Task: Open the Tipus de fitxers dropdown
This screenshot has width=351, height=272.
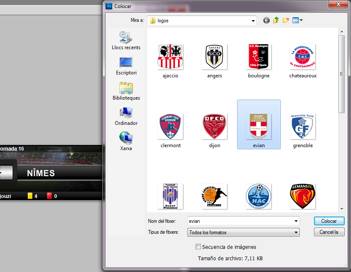Action: (x=243, y=232)
